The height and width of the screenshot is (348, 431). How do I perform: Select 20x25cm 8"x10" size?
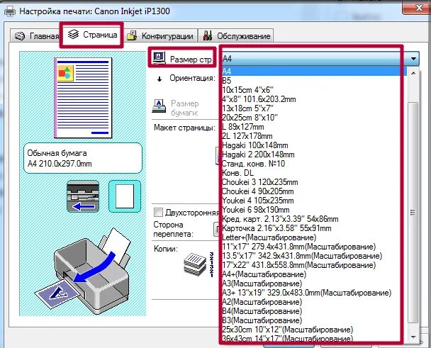tap(314, 118)
